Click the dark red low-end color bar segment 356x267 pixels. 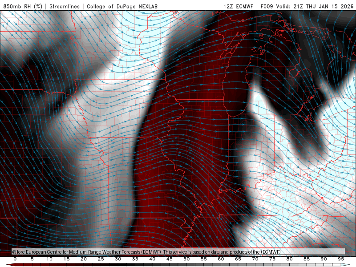19,265
